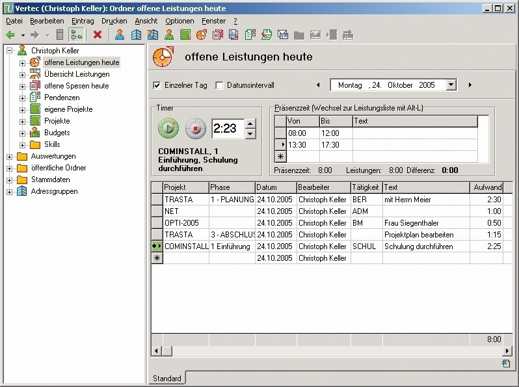Expand eigene Projekte tree node
519x387 pixels.
click(22, 110)
